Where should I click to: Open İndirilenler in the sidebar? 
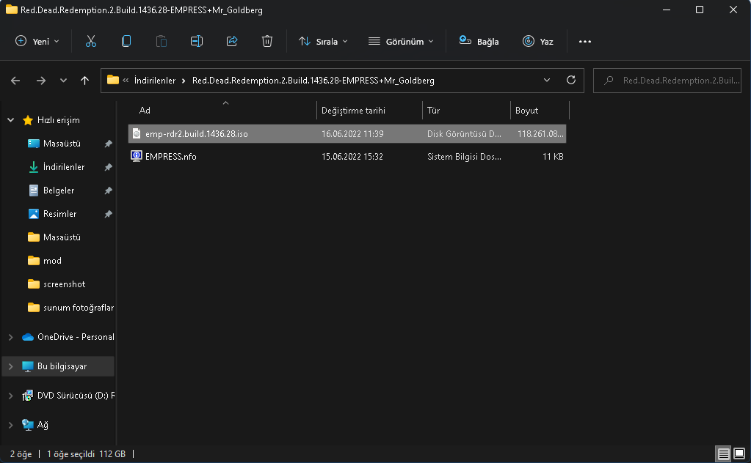point(64,167)
